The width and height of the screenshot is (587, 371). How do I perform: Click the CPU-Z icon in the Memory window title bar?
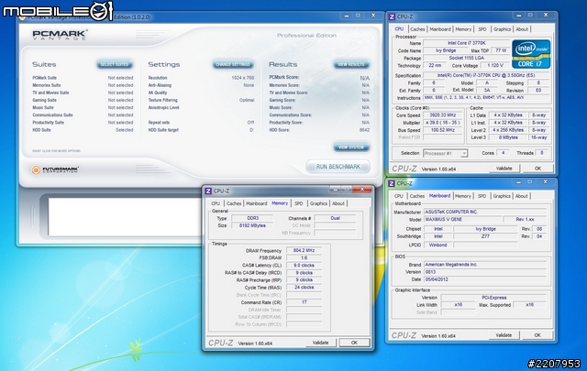point(208,191)
